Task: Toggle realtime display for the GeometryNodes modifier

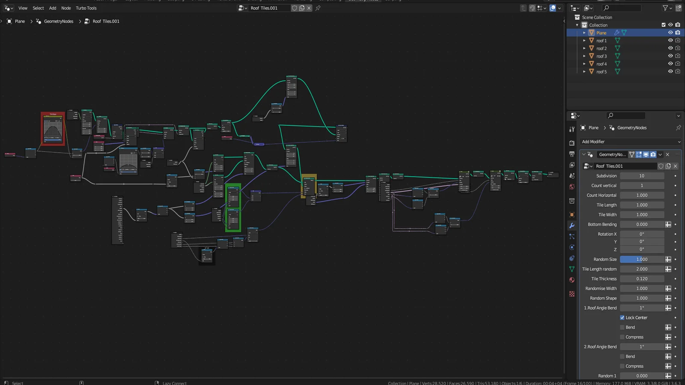Action: 646,154
